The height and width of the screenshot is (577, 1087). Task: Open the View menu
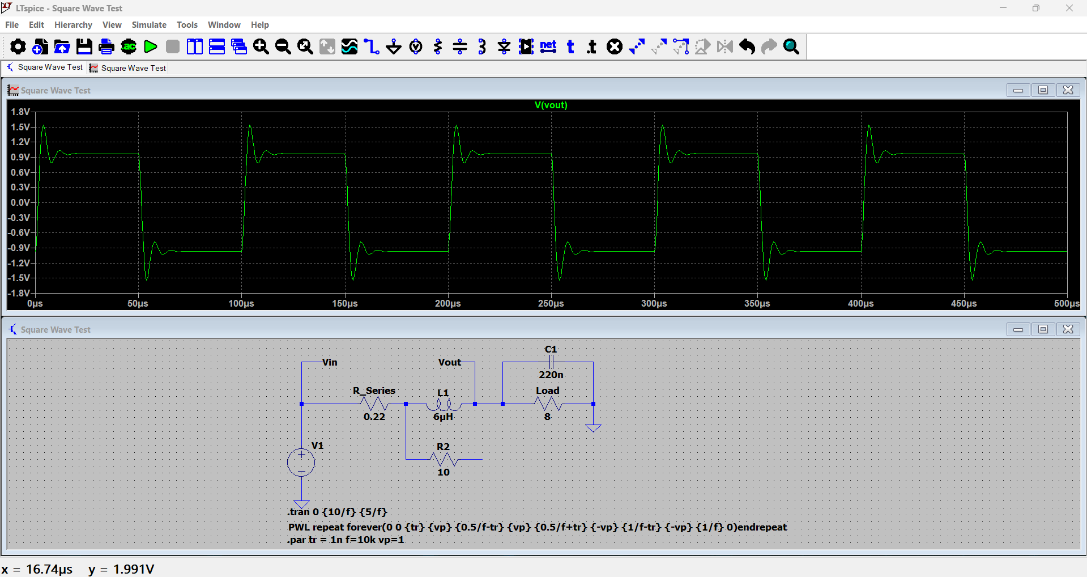click(x=112, y=25)
